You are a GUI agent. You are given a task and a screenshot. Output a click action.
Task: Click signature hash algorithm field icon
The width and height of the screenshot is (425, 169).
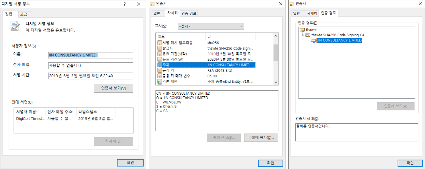pos(159,43)
